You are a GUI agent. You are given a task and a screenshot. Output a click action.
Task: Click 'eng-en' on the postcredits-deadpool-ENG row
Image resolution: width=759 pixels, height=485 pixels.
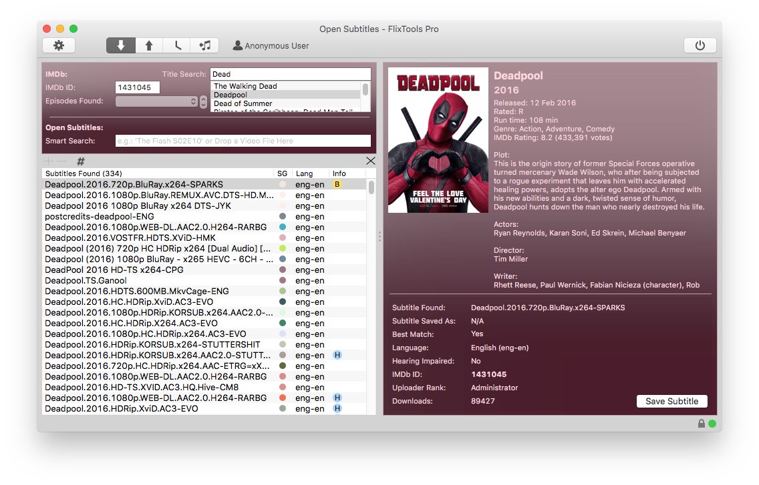coord(310,217)
